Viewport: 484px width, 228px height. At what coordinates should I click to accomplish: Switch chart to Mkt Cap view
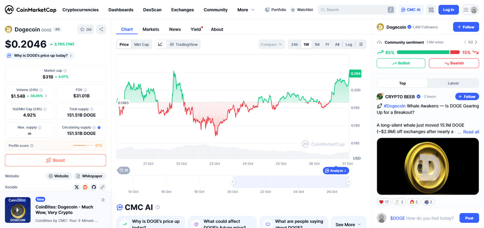(142, 44)
